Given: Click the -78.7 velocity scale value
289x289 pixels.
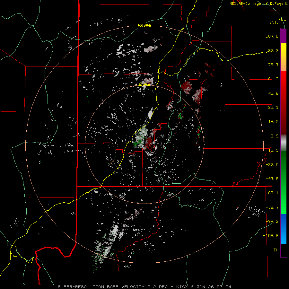Looking at the screenshot, I should coord(272,207).
